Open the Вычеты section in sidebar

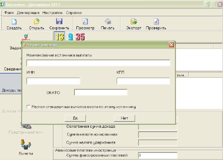click(x=26, y=147)
